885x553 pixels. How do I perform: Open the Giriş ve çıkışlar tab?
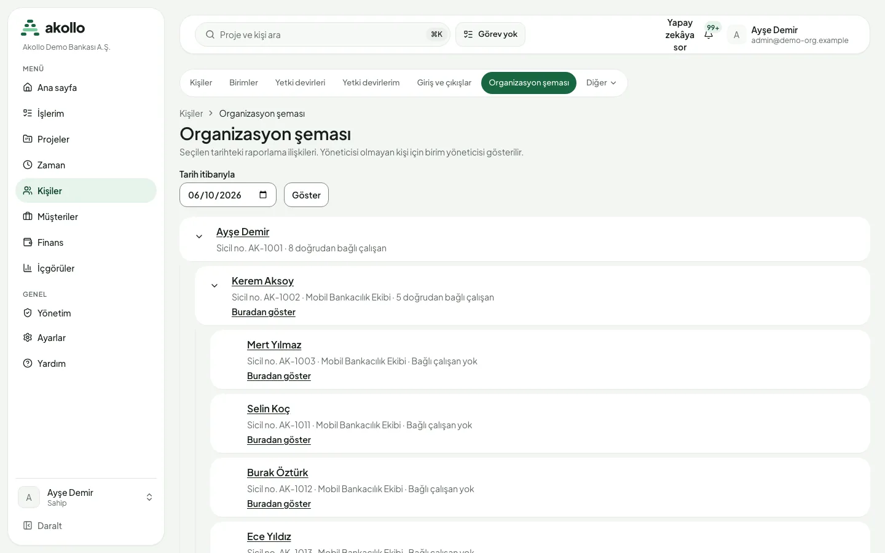[x=444, y=82]
